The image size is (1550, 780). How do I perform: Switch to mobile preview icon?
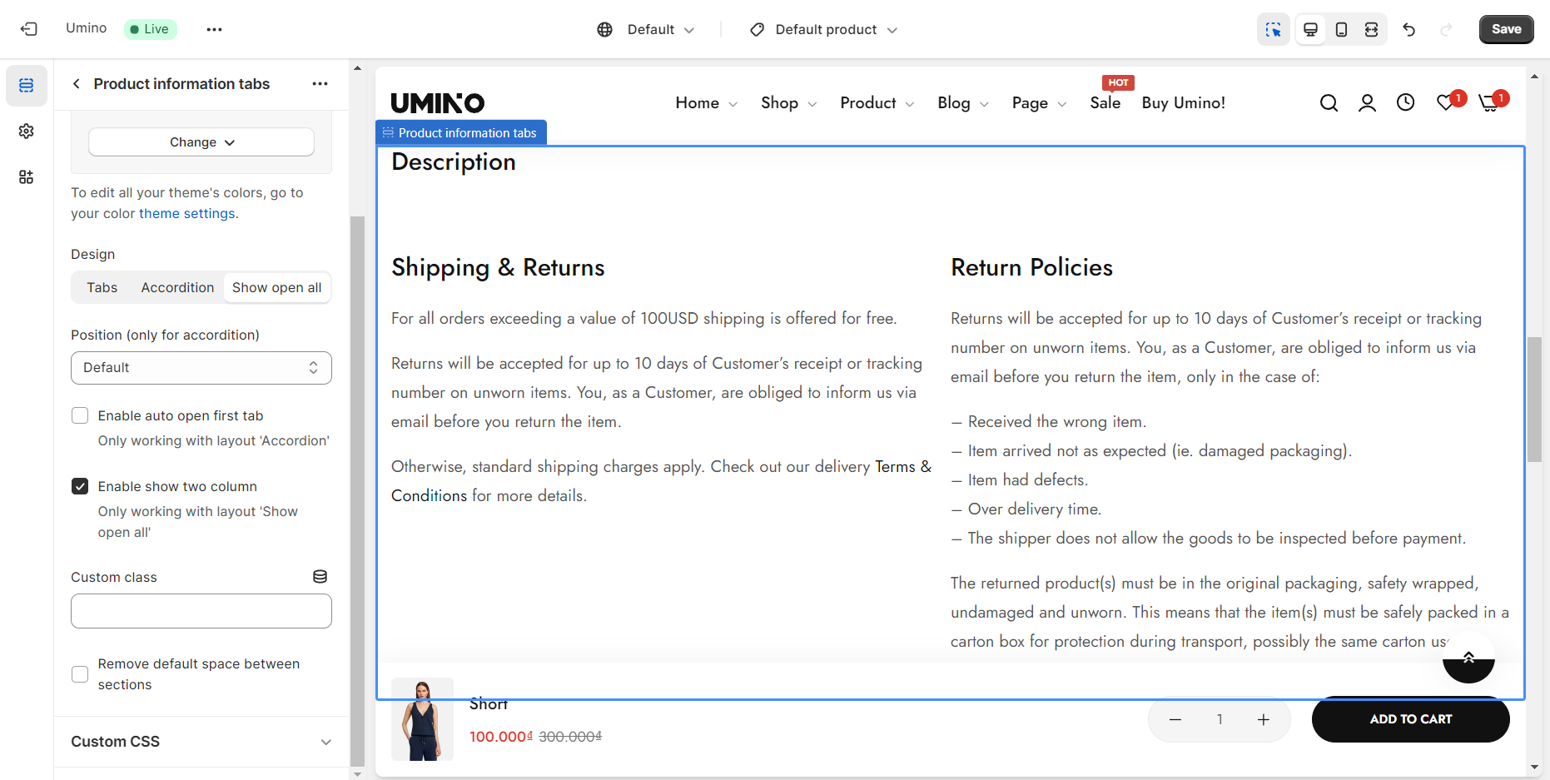[x=1341, y=30]
